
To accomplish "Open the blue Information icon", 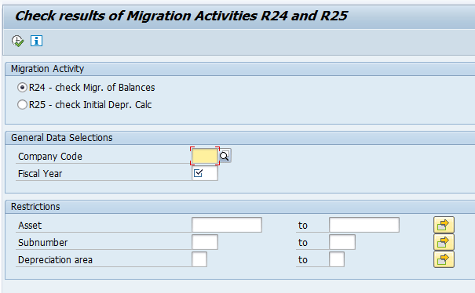I will [36, 41].
